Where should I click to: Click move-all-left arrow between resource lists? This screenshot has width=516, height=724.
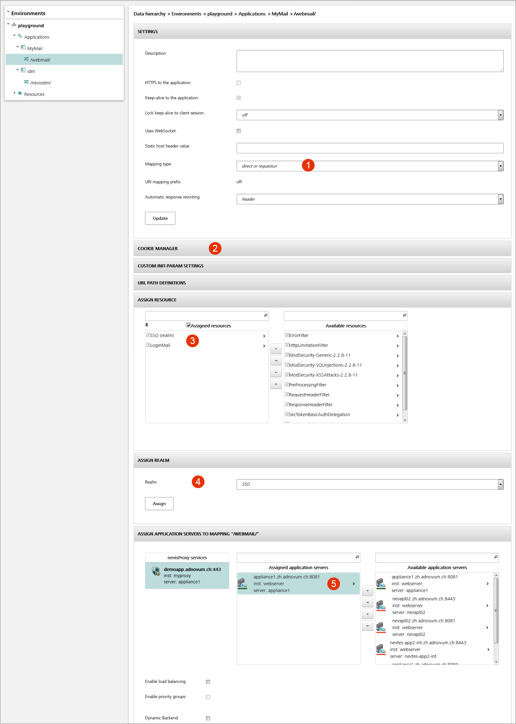pyautogui.click(x=276, y=384)
